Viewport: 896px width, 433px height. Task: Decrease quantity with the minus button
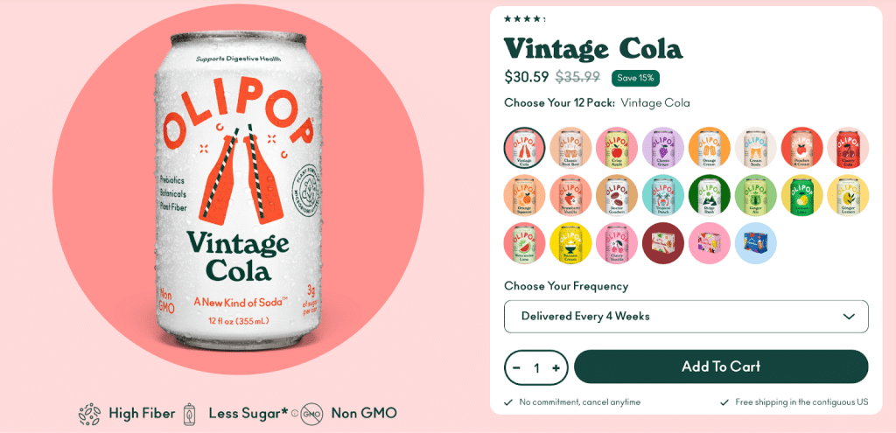(x=516, y=368)
